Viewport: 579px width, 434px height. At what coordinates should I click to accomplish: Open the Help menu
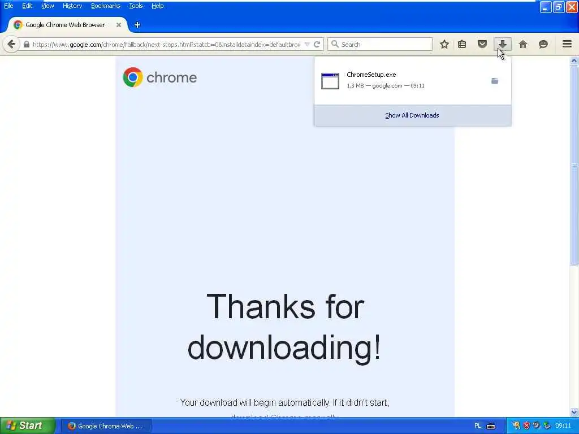tap(158, 6)
